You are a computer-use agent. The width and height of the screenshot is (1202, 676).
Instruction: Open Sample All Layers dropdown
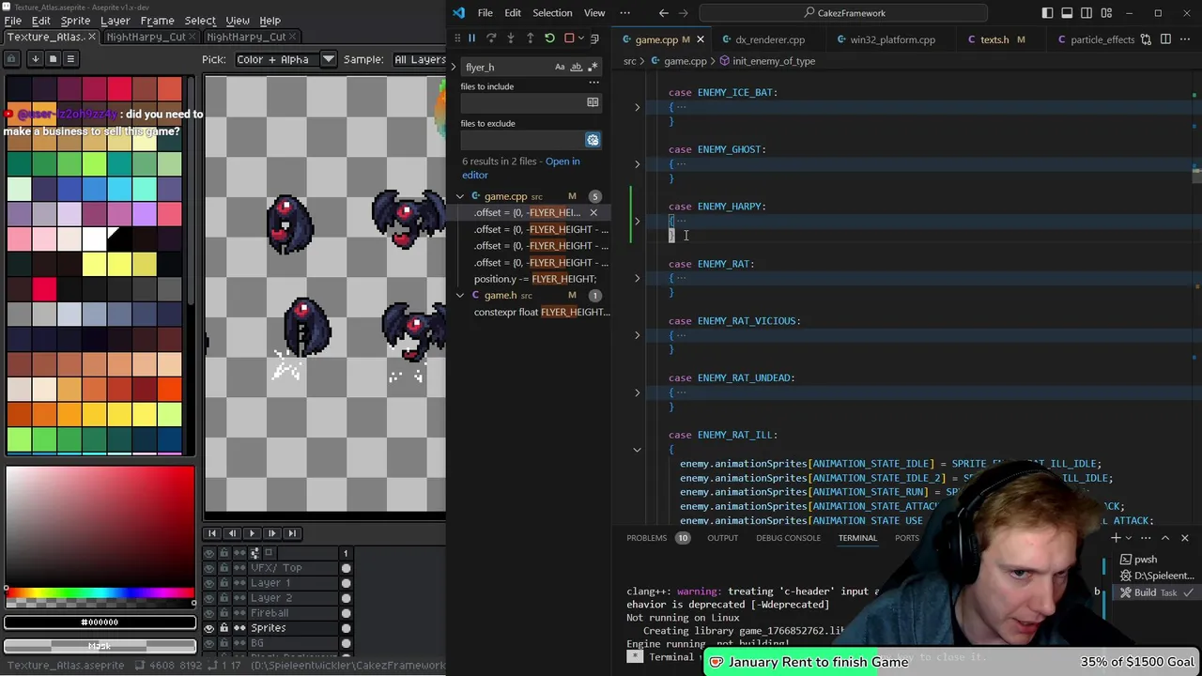click(420, 59)
